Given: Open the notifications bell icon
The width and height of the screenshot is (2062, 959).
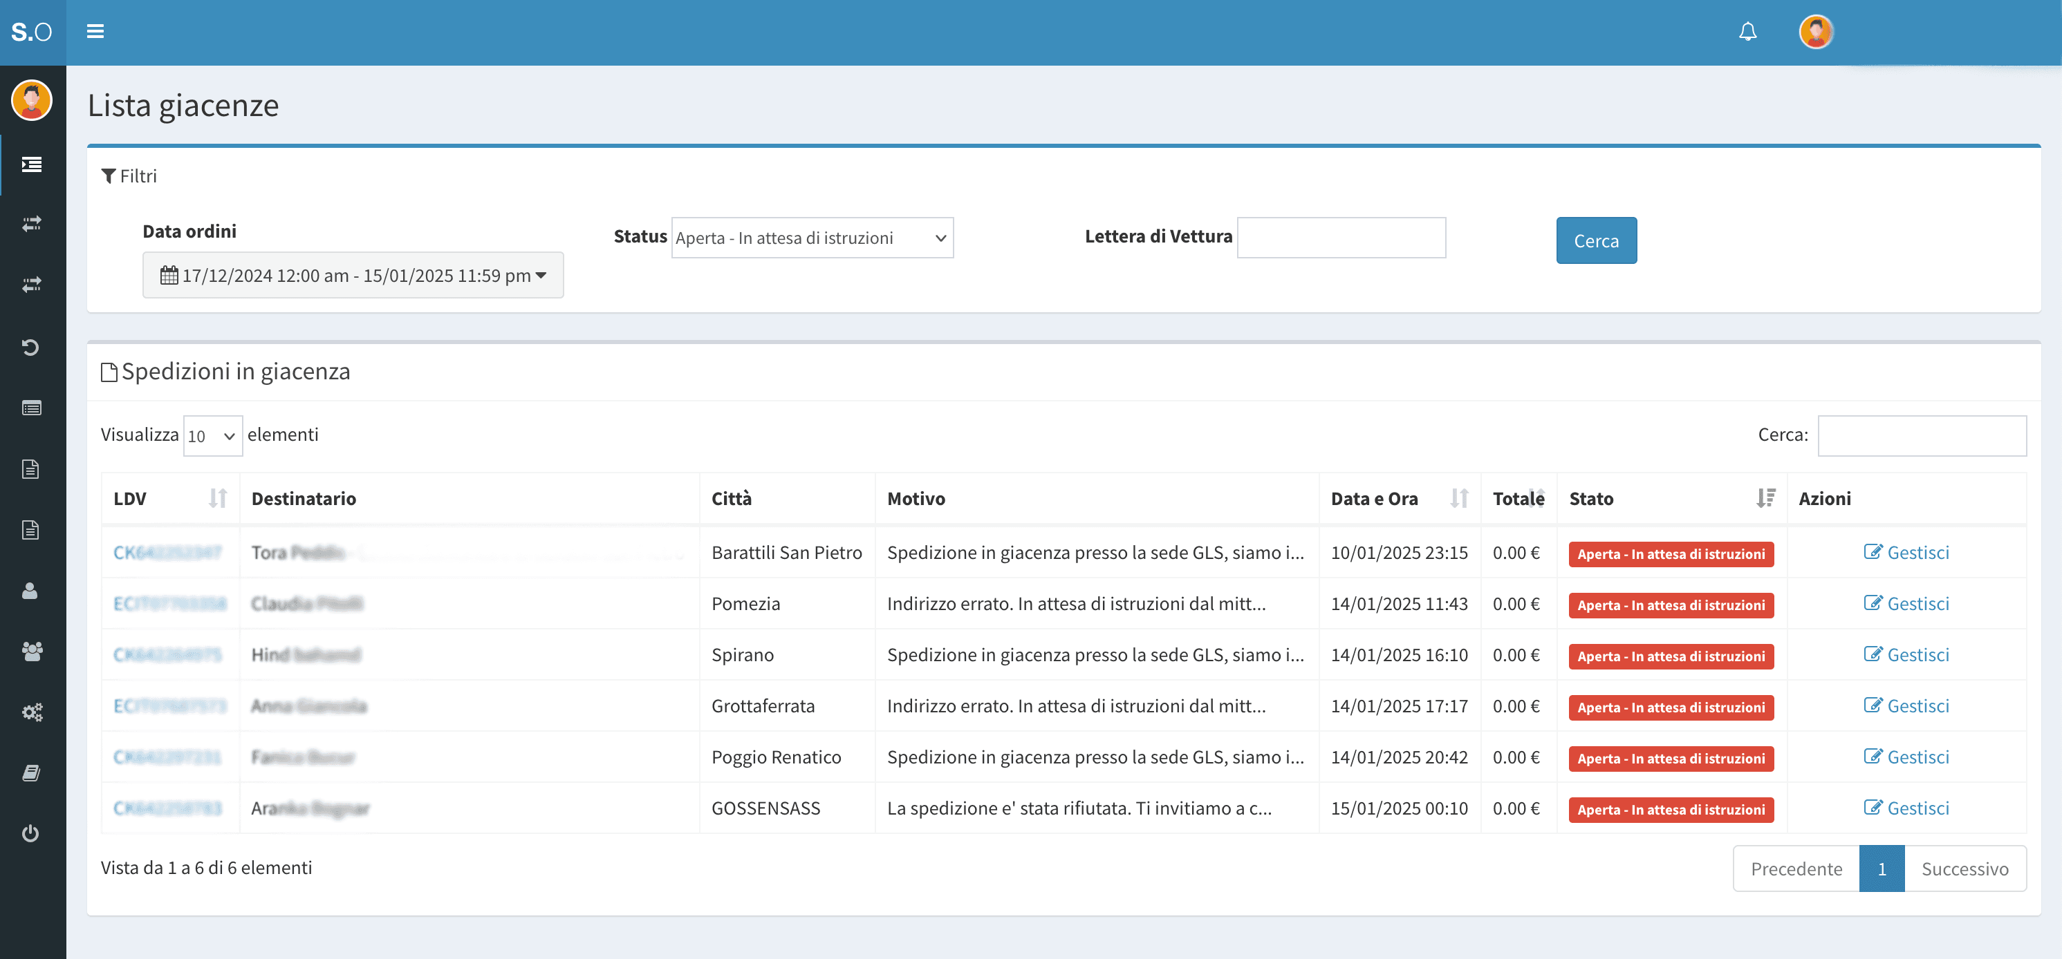Looking at the screenshot, I should 1747,31.
